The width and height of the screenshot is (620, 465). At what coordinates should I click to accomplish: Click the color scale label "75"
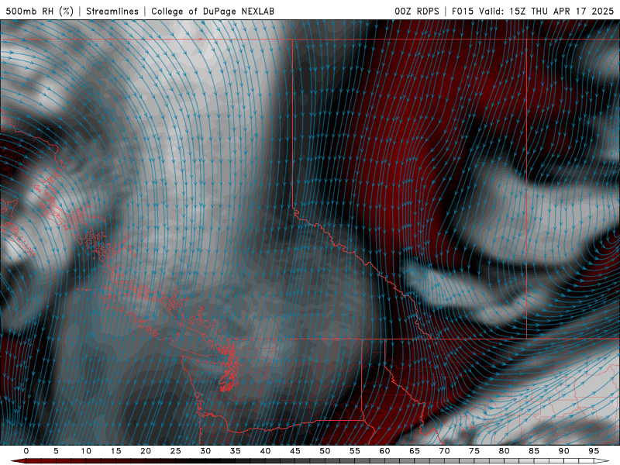click(x=474, y=451)
